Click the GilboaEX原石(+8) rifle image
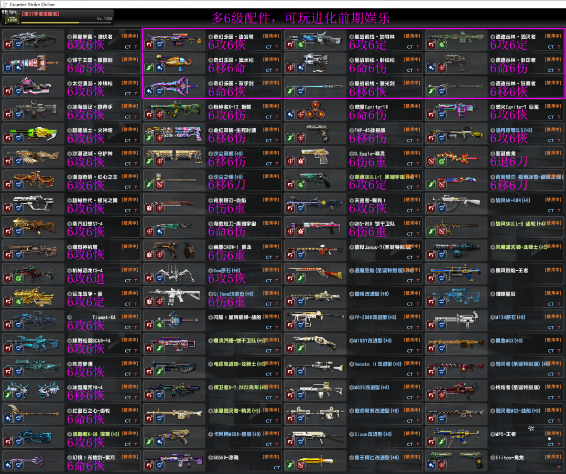This screenshot has width=566, height=474. click(x=175, y=296)
